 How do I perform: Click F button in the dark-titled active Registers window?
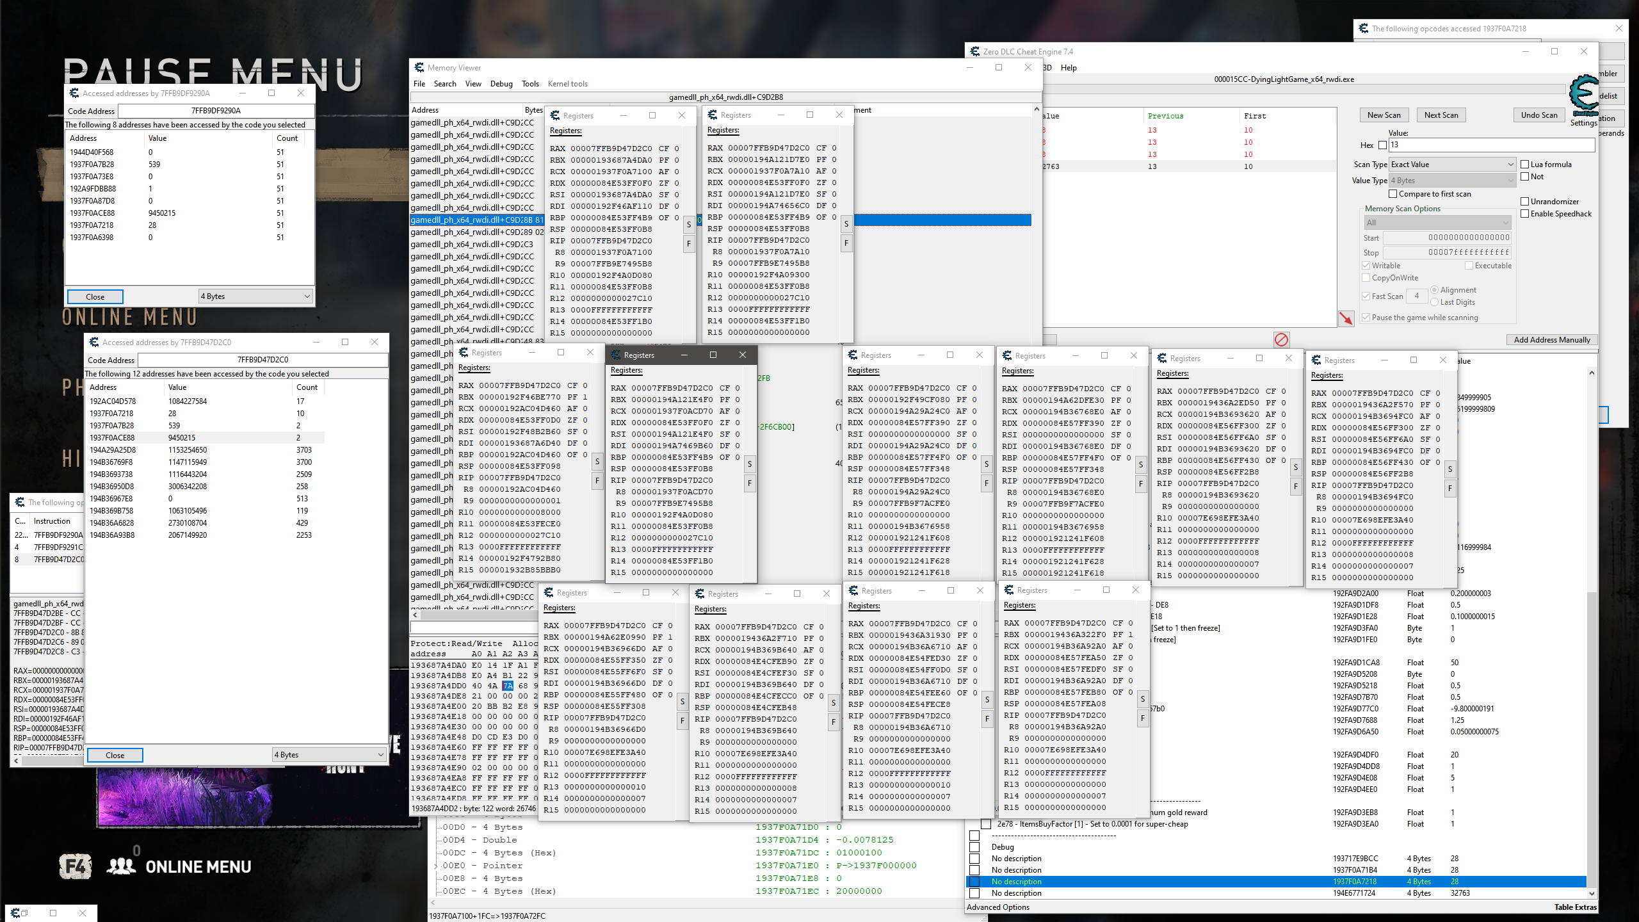click(749, 483)
